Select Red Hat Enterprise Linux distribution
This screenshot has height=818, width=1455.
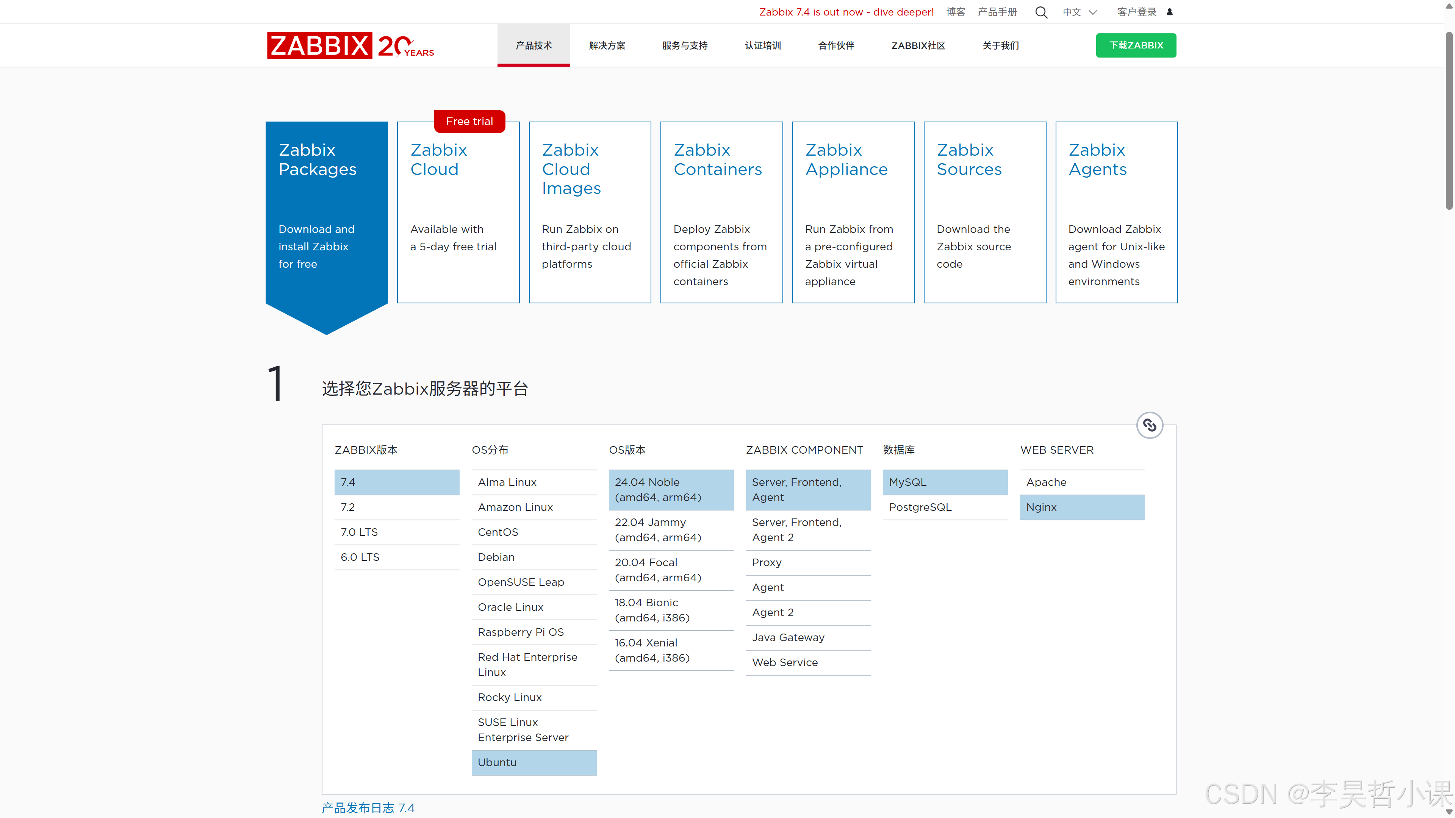point(534,665)
